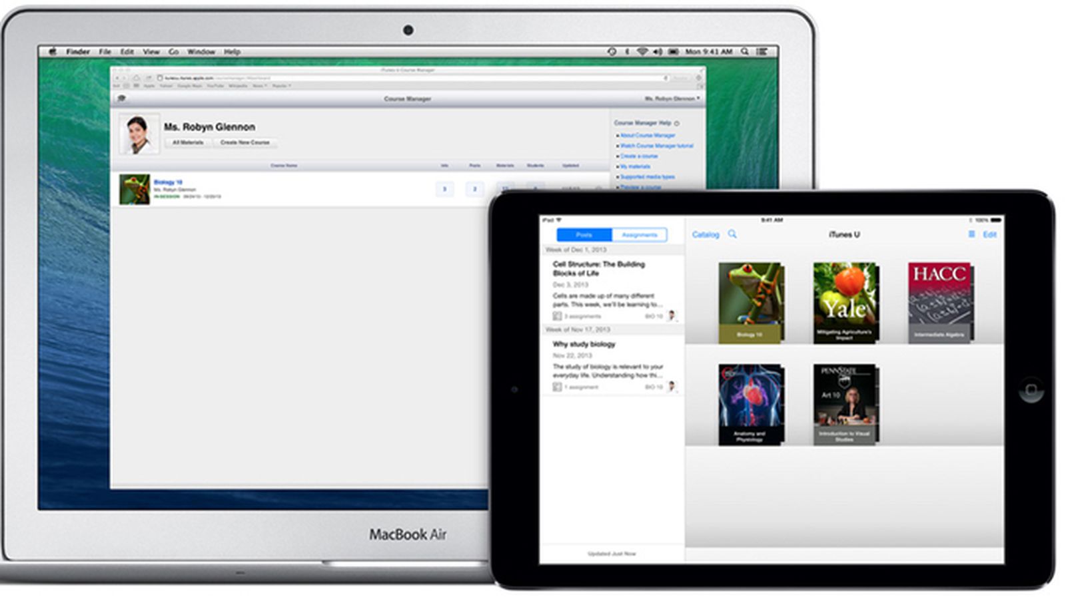1066x599 pixels.
Task: Open the Edit menu in menu bar
Action: (x=127, y=51)
